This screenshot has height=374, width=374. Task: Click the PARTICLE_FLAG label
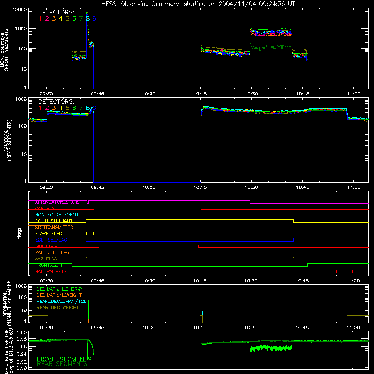pyautogui.click(x=52, y=252)
